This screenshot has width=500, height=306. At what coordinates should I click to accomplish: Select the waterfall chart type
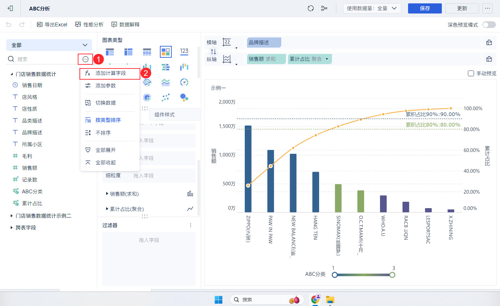(184, 67)
